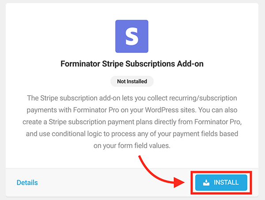Open the add-on Details link

[27, 182]
